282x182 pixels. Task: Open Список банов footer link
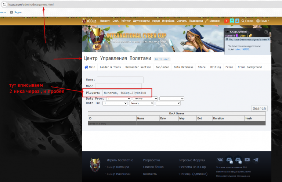153,167
